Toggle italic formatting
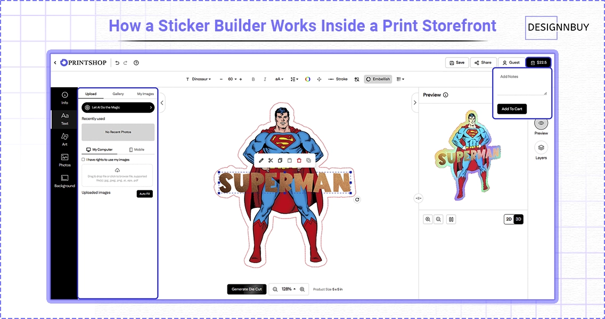This screenshot has height=319, width=605. coord(265,79)
